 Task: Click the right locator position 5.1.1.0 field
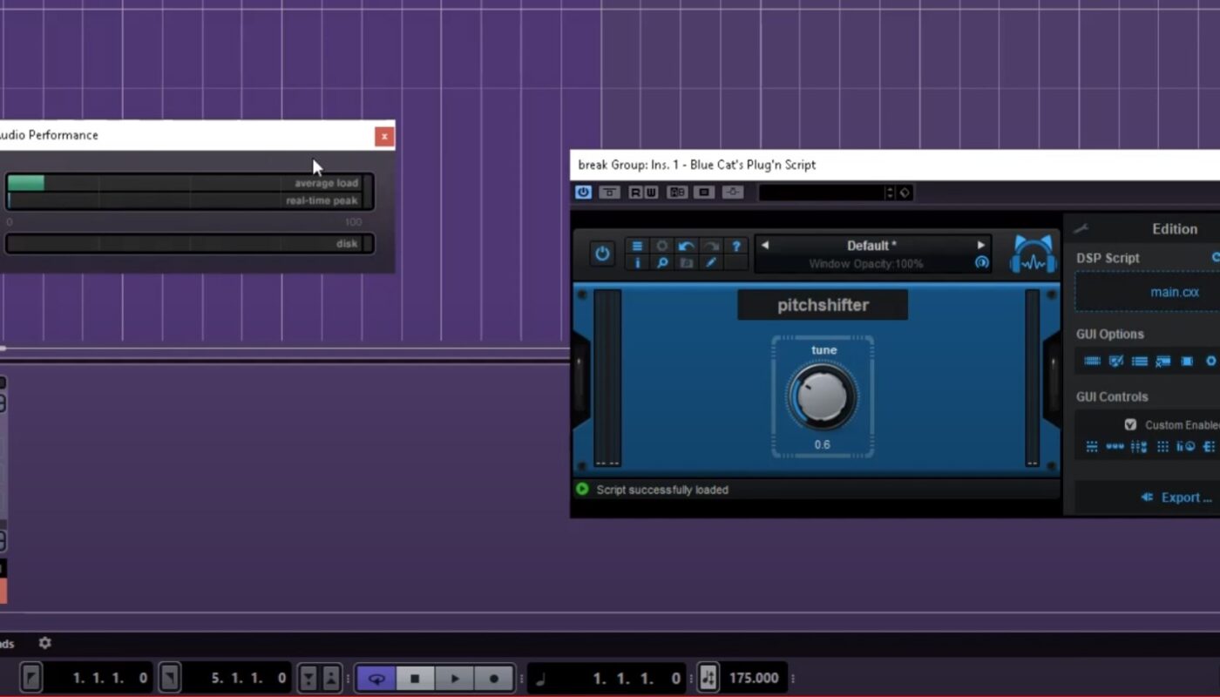click(x=236, y=678)
